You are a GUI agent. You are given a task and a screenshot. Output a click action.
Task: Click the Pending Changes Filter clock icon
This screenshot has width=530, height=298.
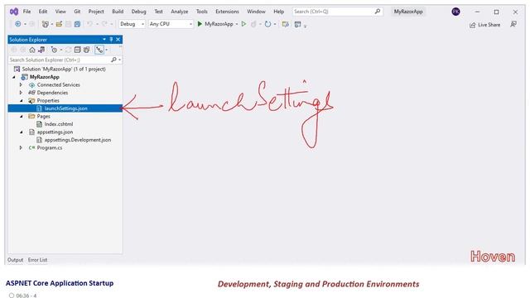pyautogui.click(x=54, y=50)
